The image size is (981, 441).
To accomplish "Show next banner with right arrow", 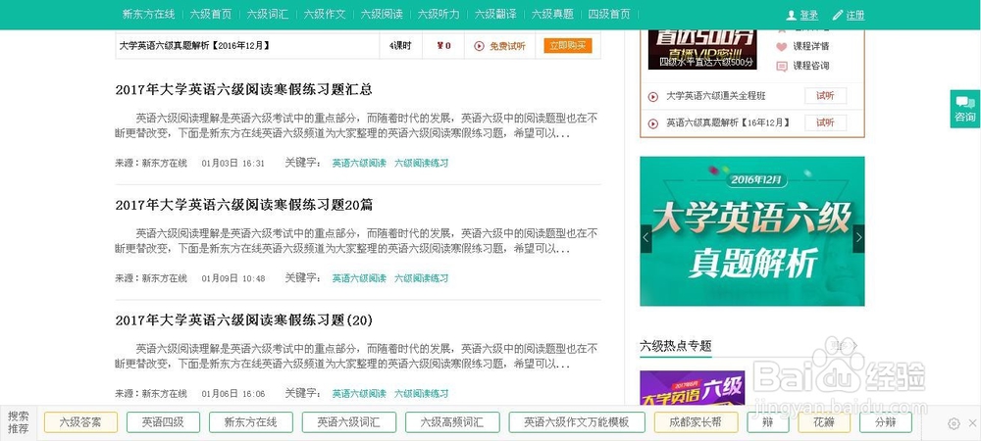I will pyautogui.click(x=858, y=238).
